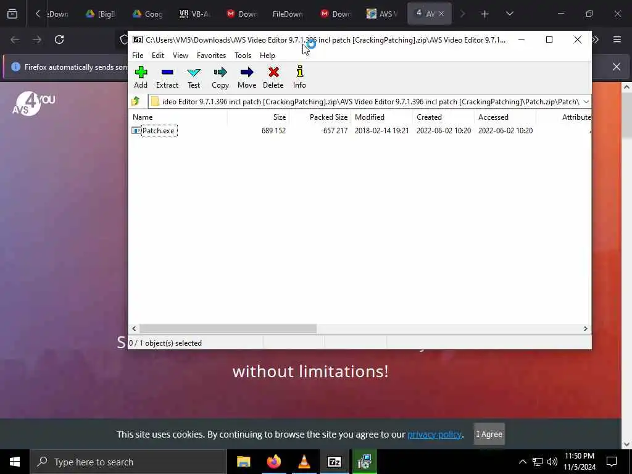
Task: Go back in Firefox history
Action: tap(15, 39)
